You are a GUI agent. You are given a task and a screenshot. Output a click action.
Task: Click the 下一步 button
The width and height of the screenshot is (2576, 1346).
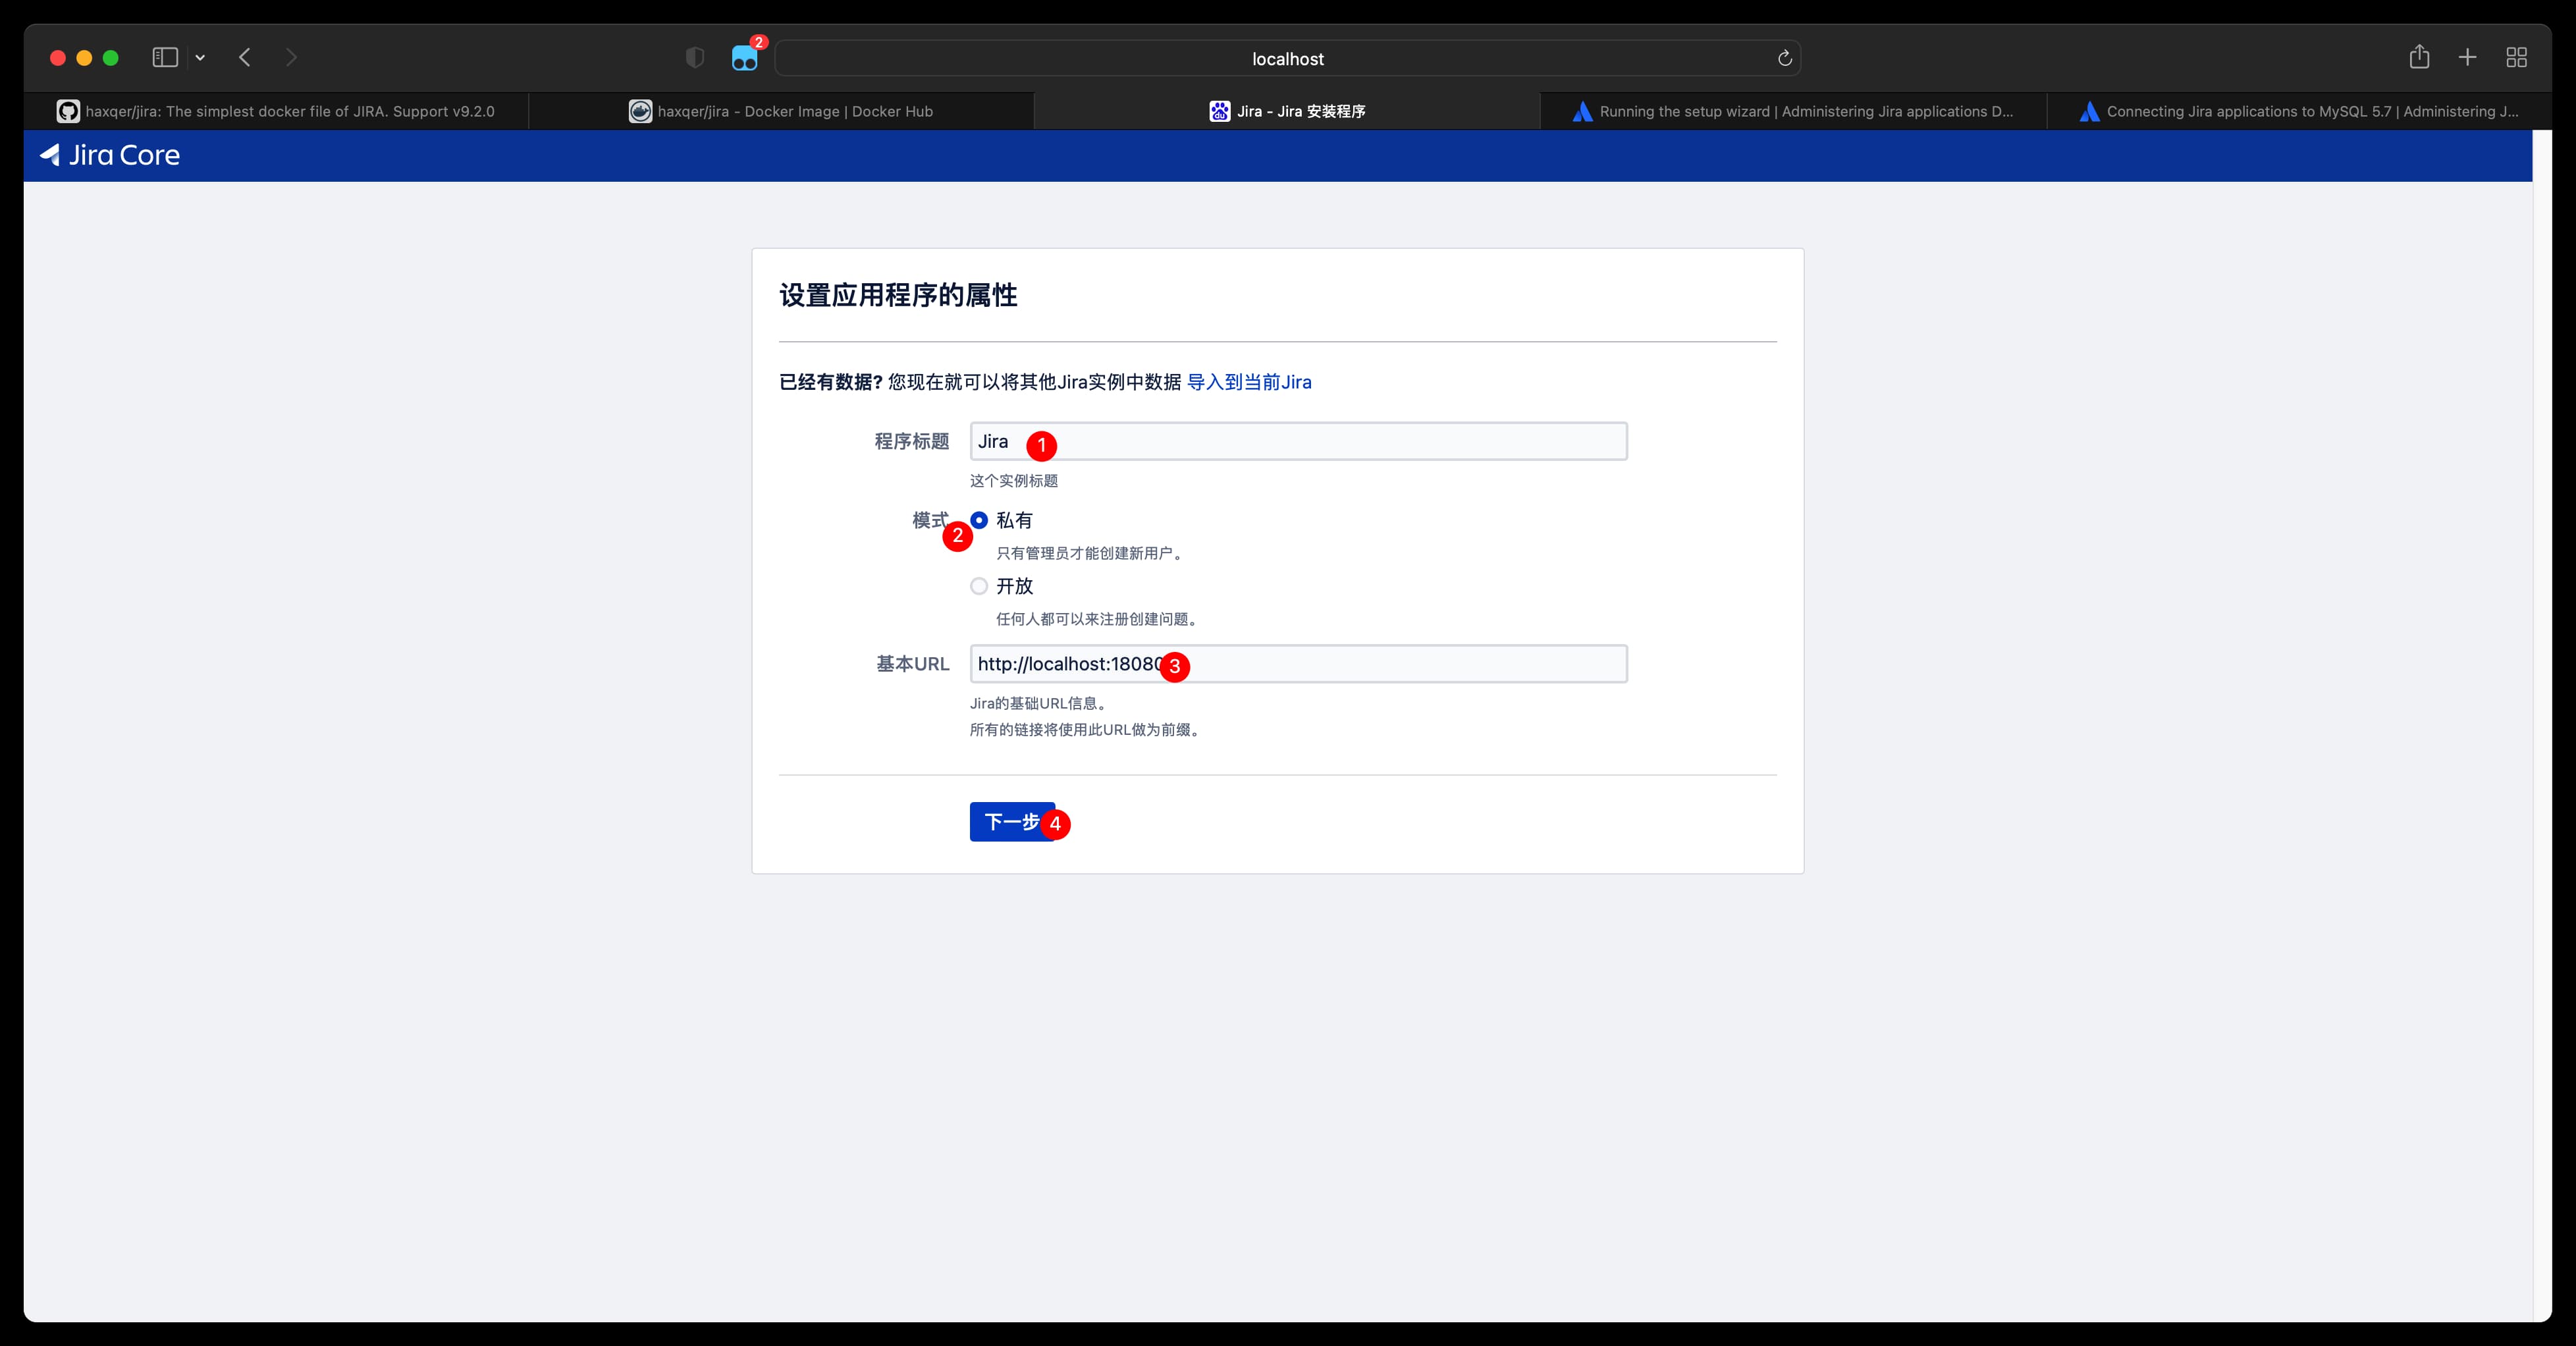[x=1012, y=822]
